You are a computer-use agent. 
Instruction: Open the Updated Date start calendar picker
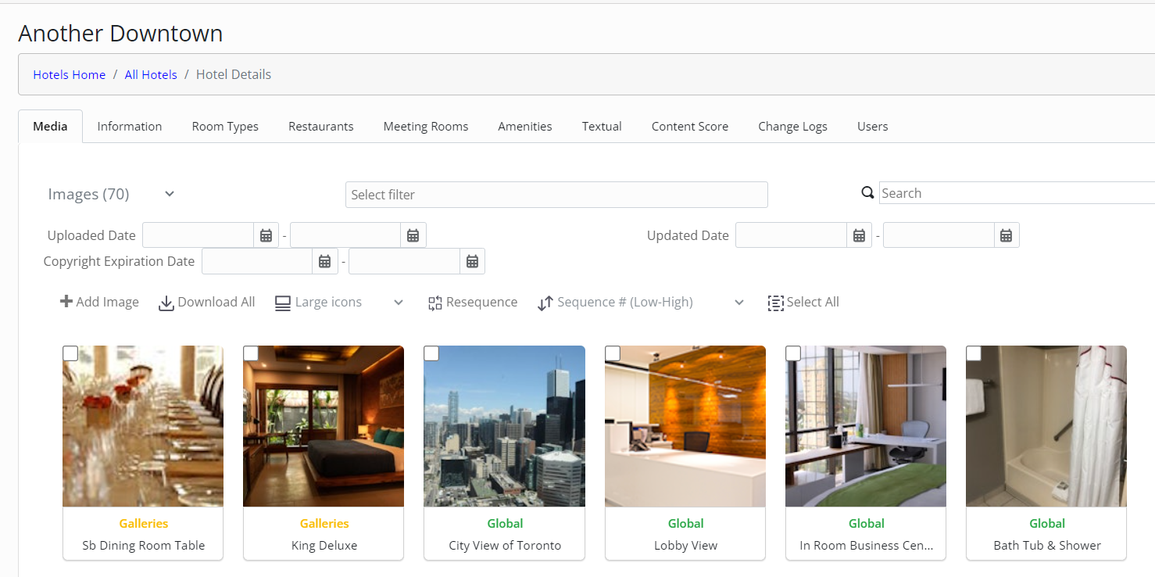click(x=859, y=235)
